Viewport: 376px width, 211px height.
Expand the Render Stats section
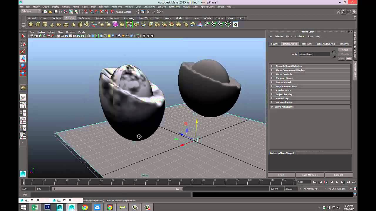[310, 90]
